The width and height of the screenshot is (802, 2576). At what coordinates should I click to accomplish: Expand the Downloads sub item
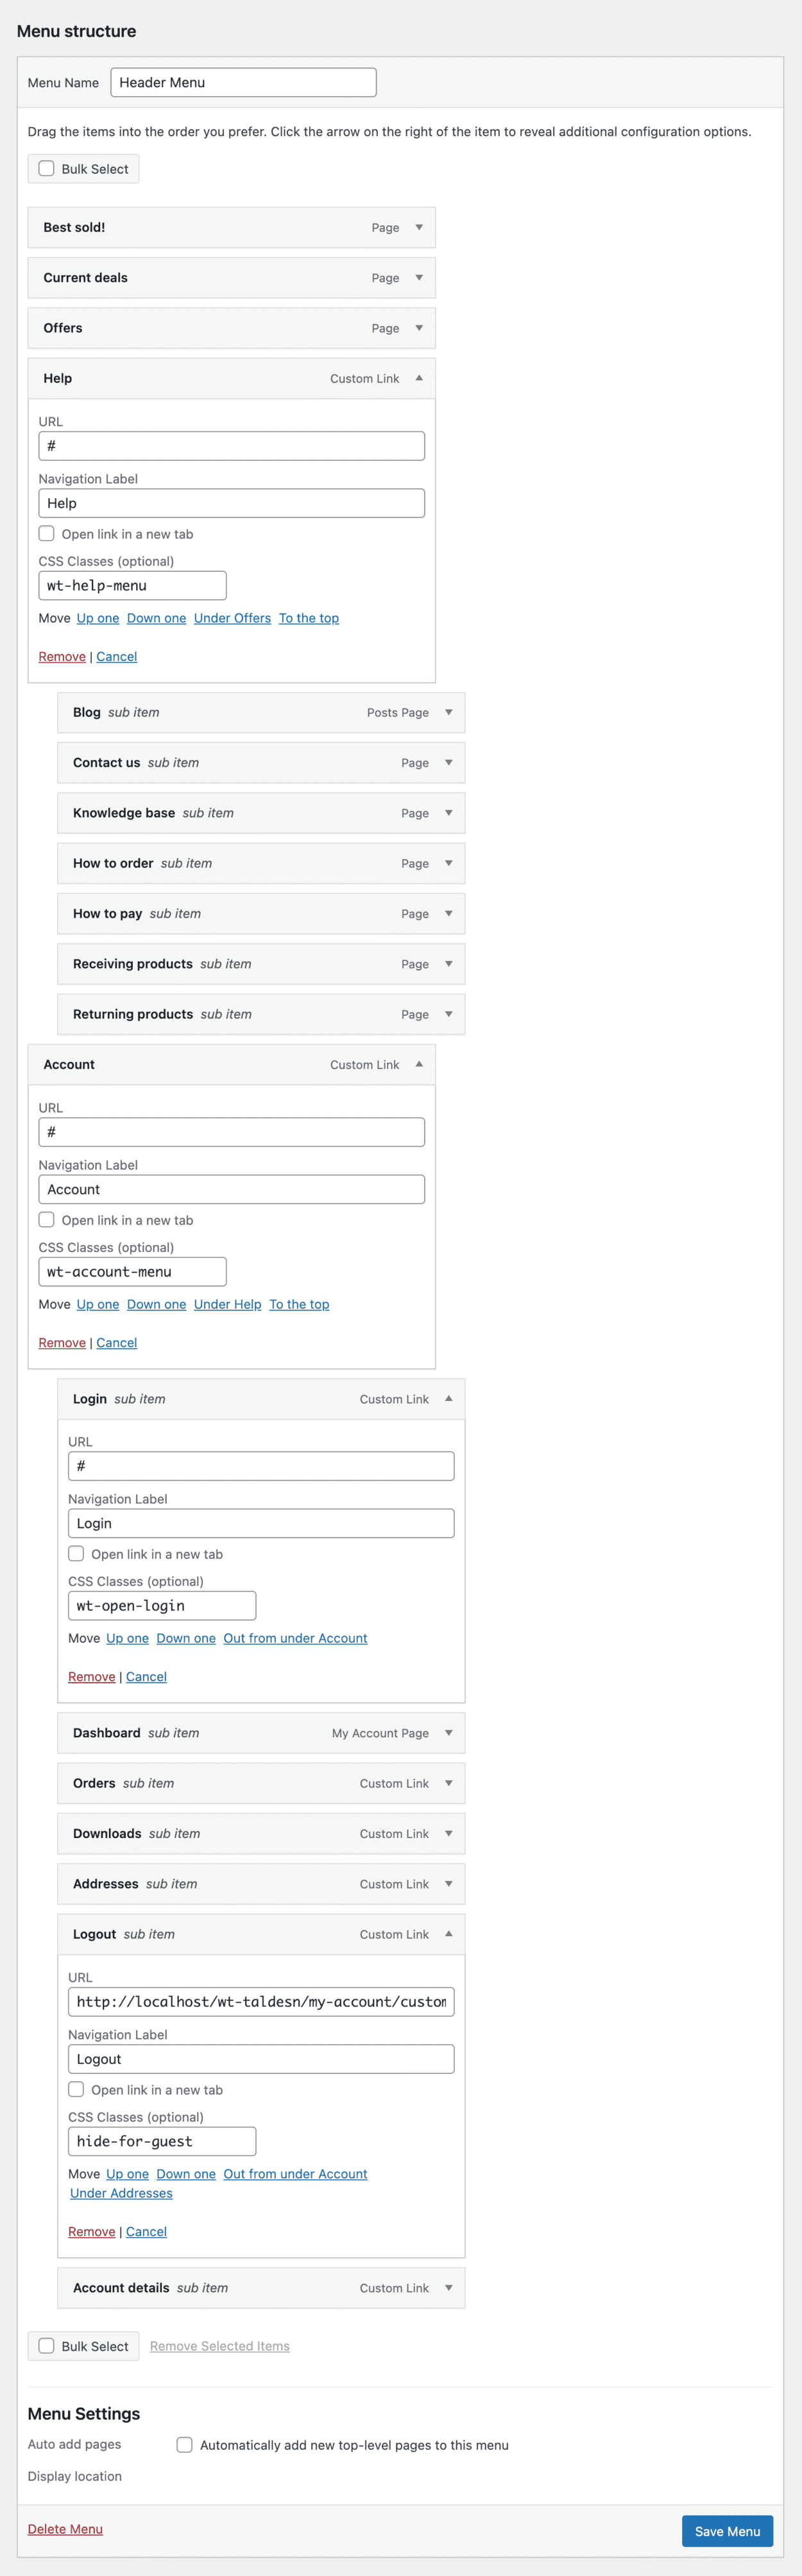tap(448, 1833)
